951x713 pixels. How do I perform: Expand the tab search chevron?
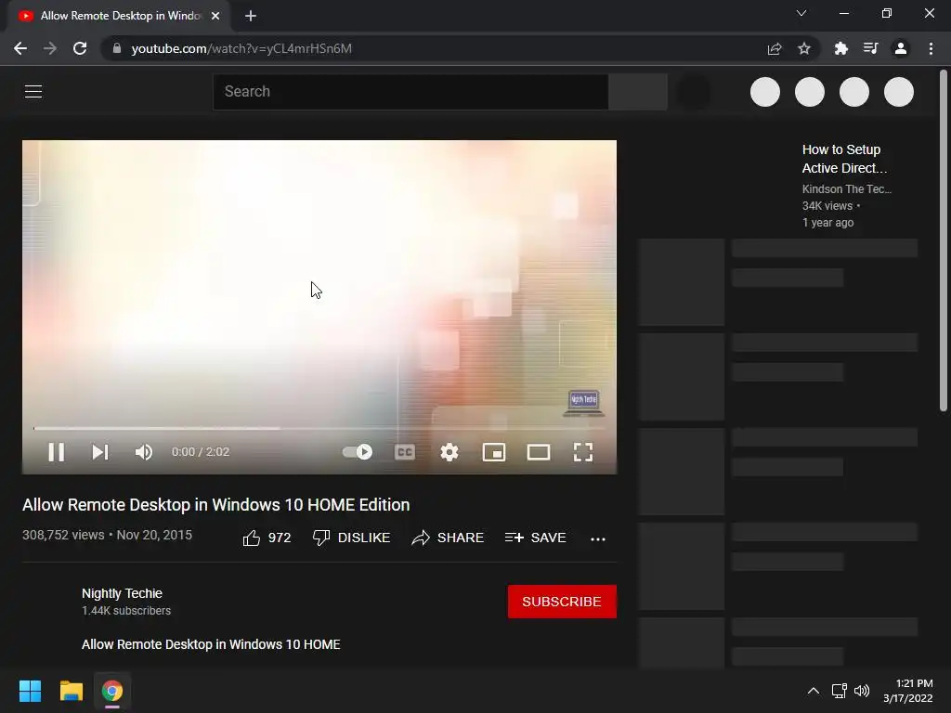[801, 13]
